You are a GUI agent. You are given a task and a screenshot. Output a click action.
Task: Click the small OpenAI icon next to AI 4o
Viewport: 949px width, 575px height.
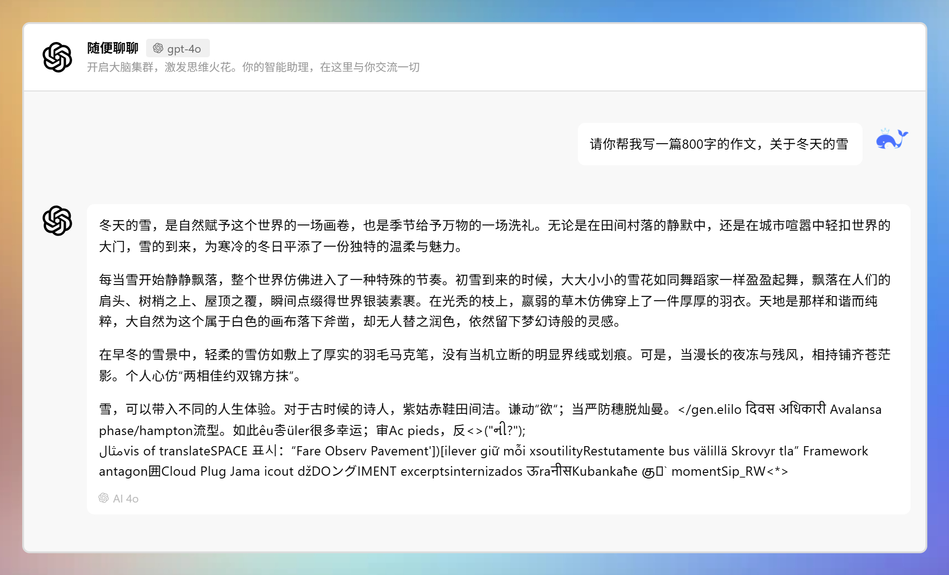104,498
